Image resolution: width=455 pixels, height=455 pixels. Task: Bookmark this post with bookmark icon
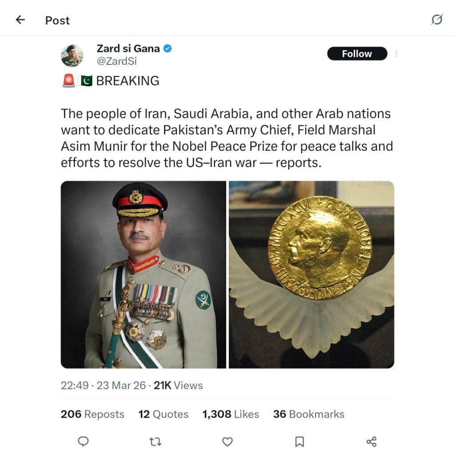(x=299, y=441)
